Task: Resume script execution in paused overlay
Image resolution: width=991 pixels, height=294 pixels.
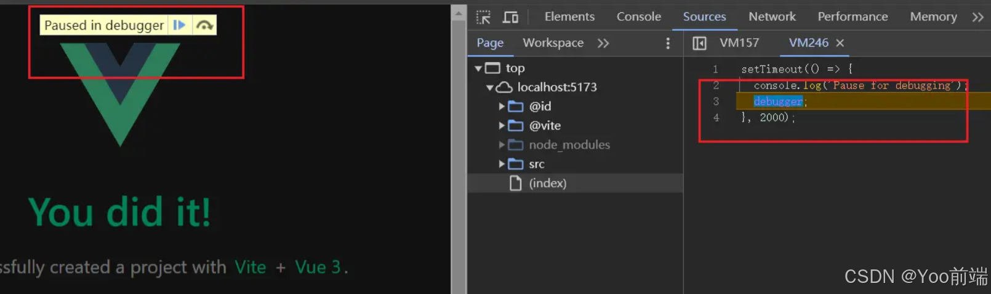Action: (180, 25)
